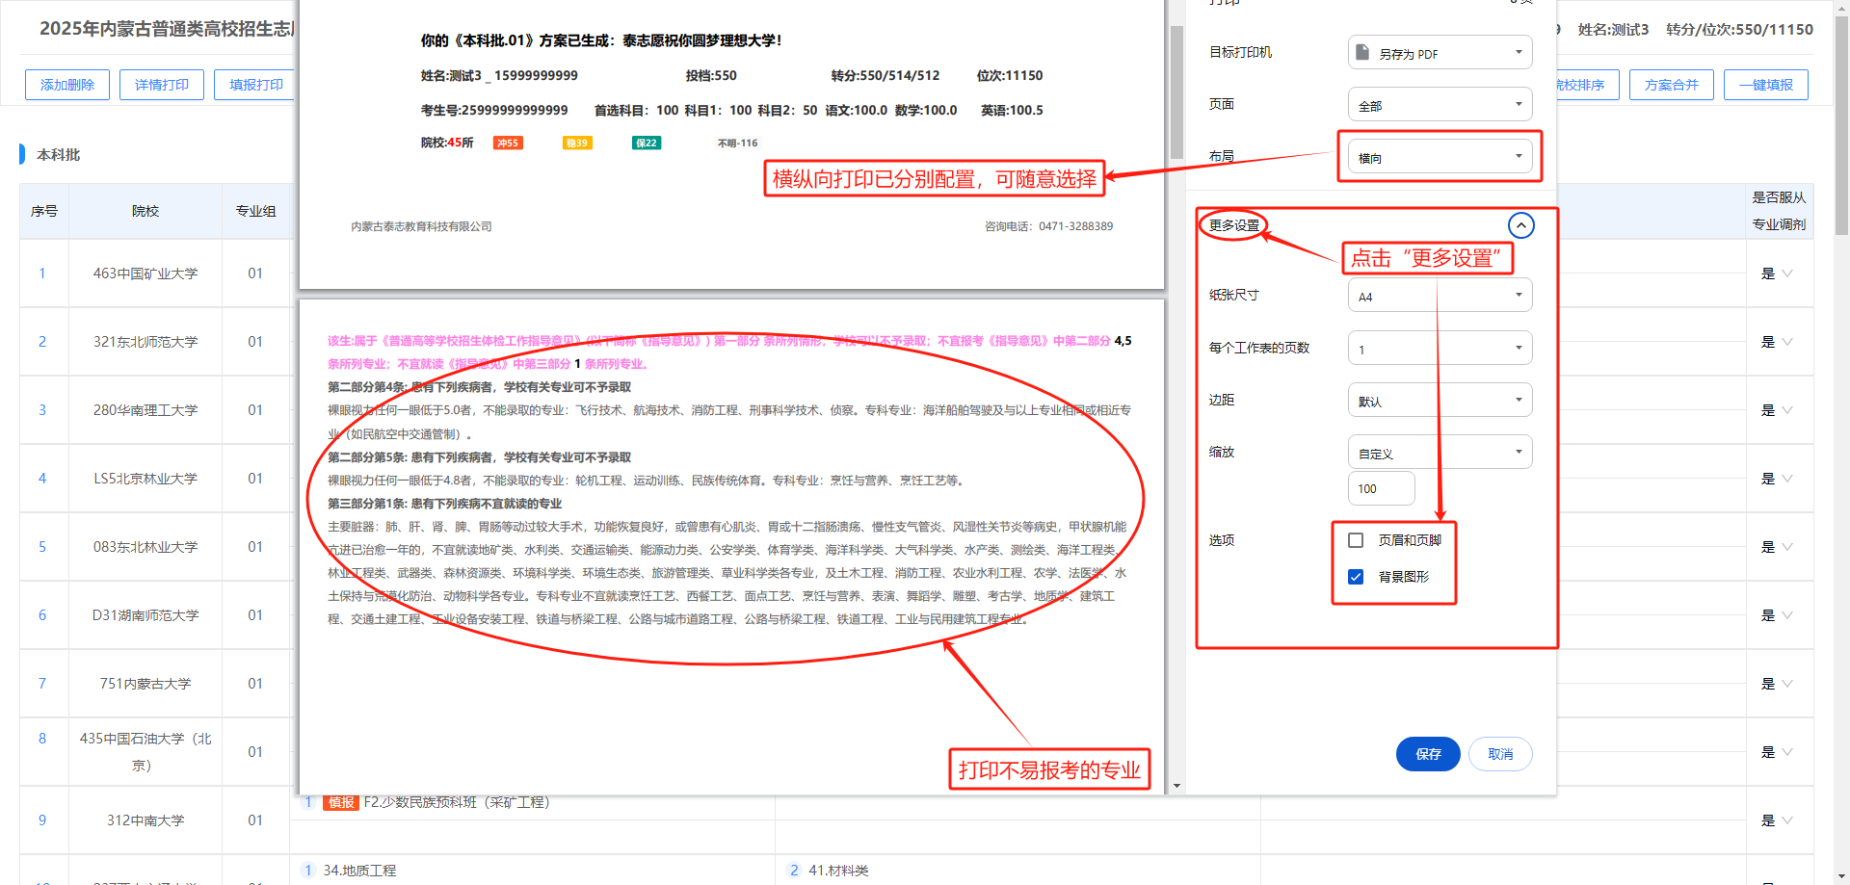The height and width of the screenshot is (885, 1850).
Task: Expand the 边距 dropdown showing 默认
Action: click(x=1440, y=401)
